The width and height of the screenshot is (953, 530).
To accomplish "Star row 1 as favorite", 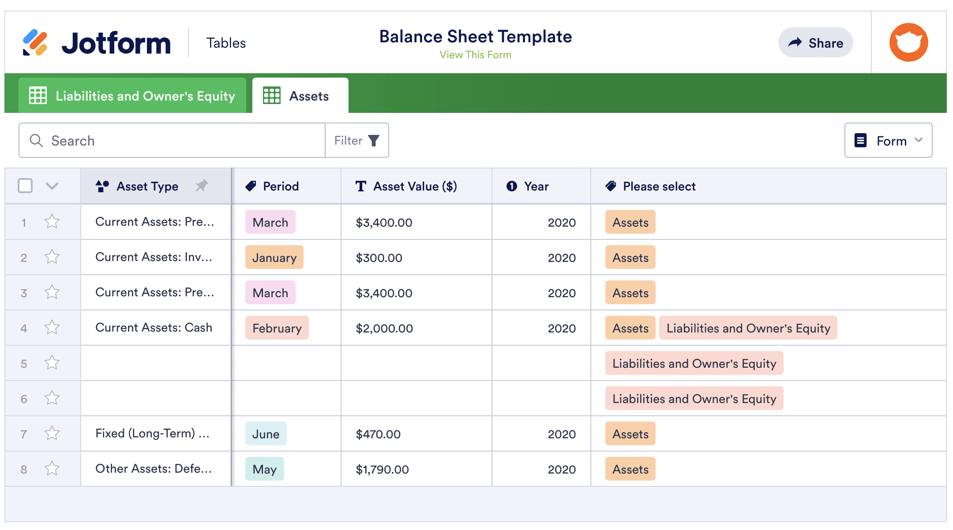I will [x=52, y=221].
